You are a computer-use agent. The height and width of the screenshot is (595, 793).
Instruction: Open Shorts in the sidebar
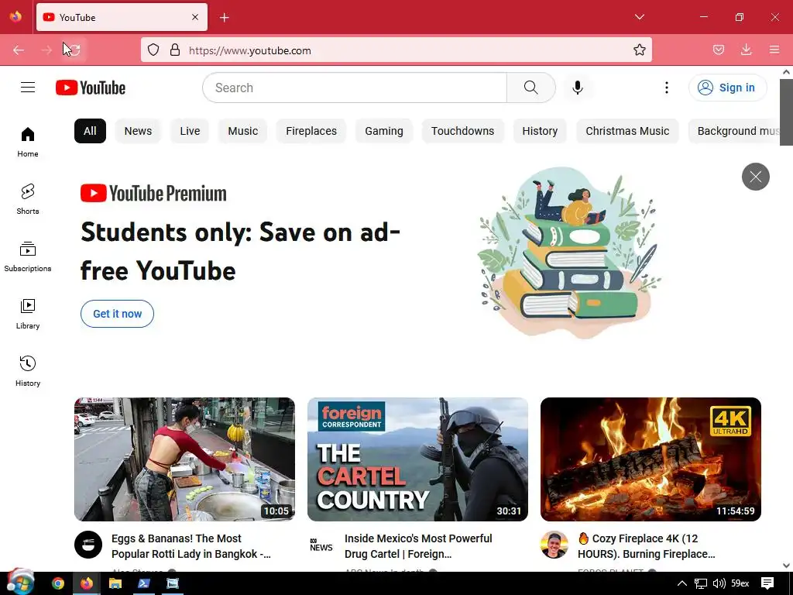tap(28, 199)
